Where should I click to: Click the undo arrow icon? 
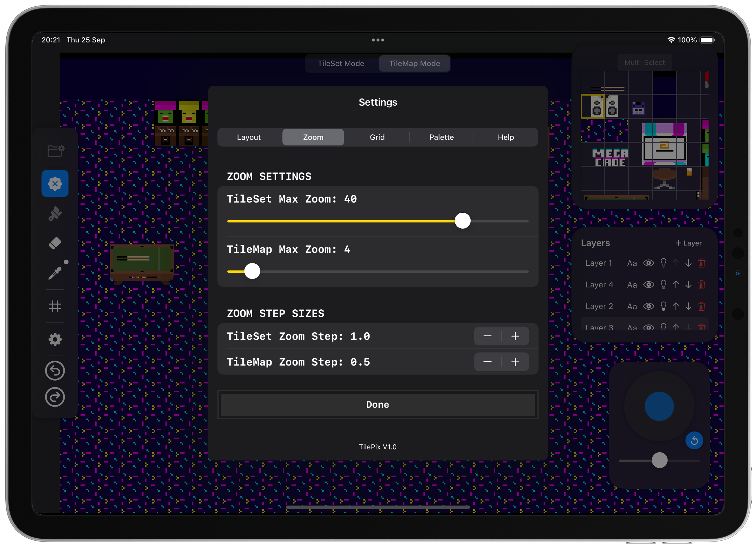pyautogui.click(x=55, y=370)
